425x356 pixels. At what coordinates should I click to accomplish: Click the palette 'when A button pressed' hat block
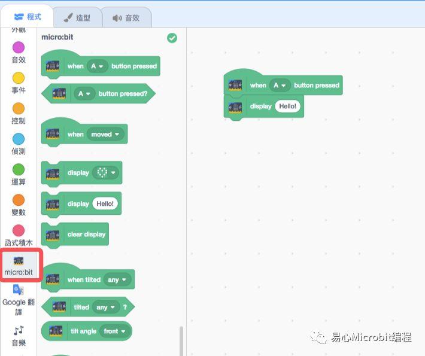101,65
